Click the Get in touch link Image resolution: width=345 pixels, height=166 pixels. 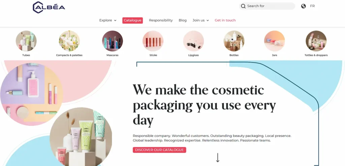click(225, 20)
